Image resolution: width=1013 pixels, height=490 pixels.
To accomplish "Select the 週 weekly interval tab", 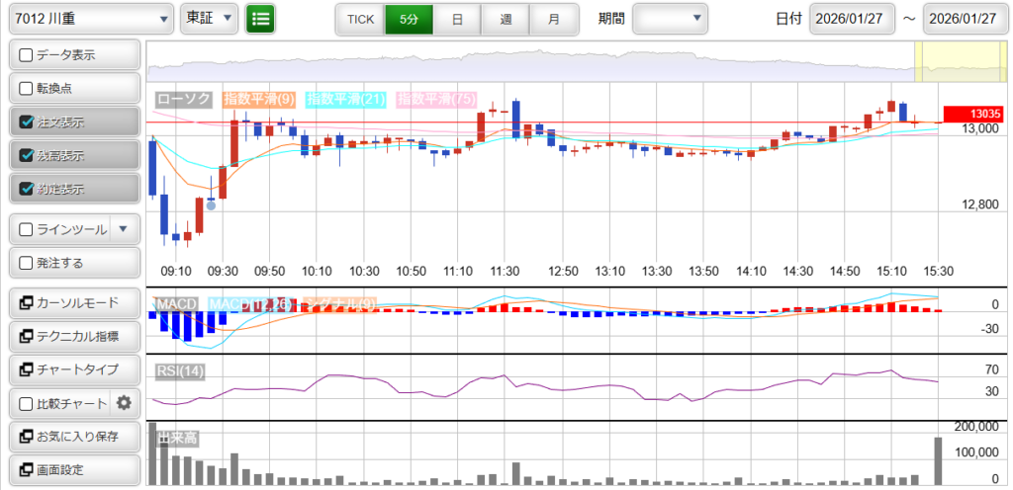I will (x=506, y=19).
